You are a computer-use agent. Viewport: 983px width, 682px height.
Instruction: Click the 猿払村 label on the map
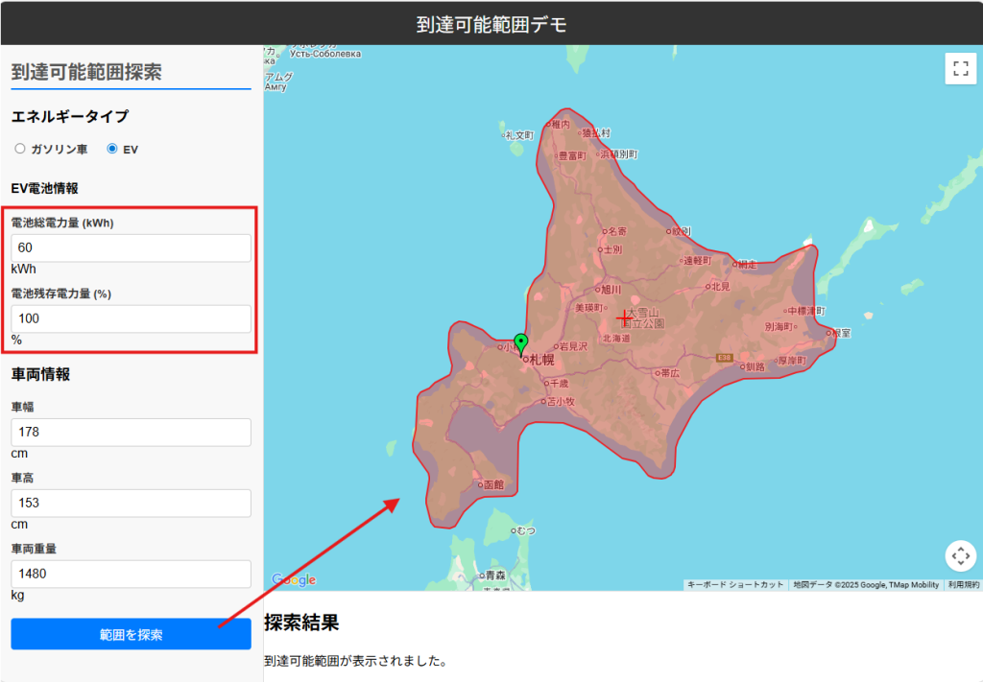(x=596, y=133)
